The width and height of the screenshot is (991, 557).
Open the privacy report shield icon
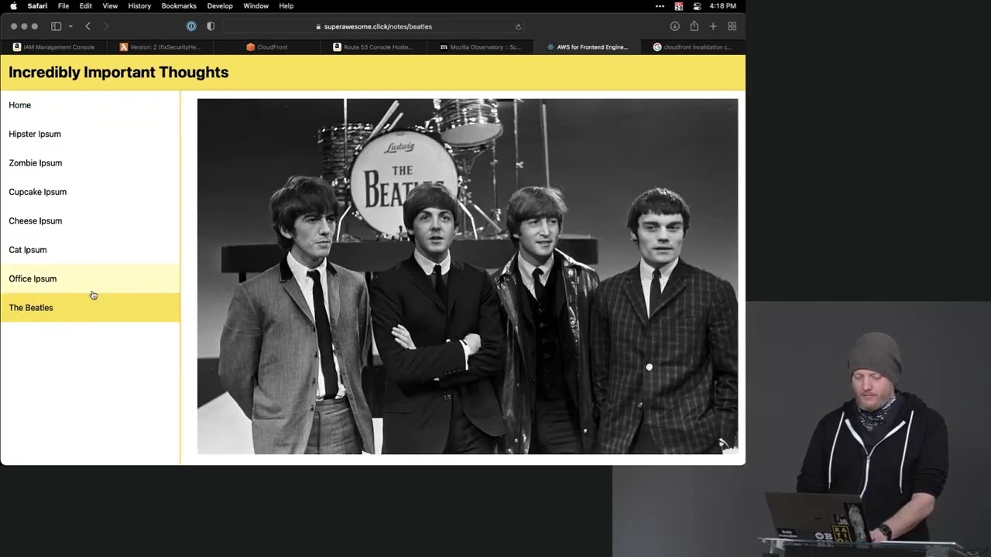coord(211,26)
